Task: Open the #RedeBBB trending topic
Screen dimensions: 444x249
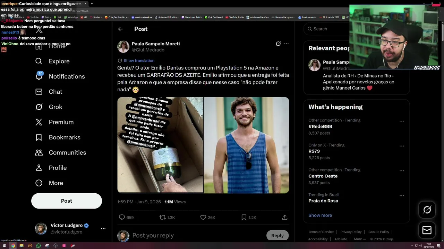Action: point(320,127)
